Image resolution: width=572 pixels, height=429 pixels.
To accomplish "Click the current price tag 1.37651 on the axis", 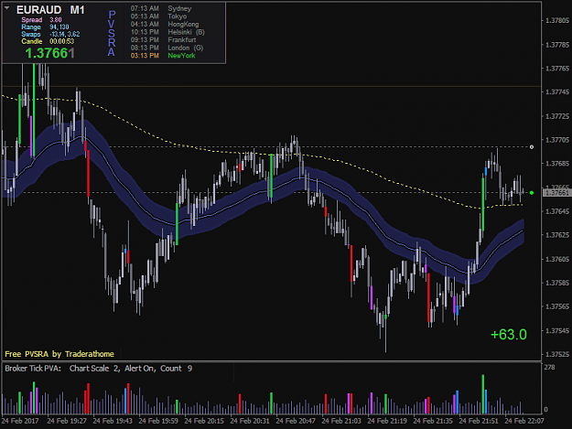I will point(556,193).
